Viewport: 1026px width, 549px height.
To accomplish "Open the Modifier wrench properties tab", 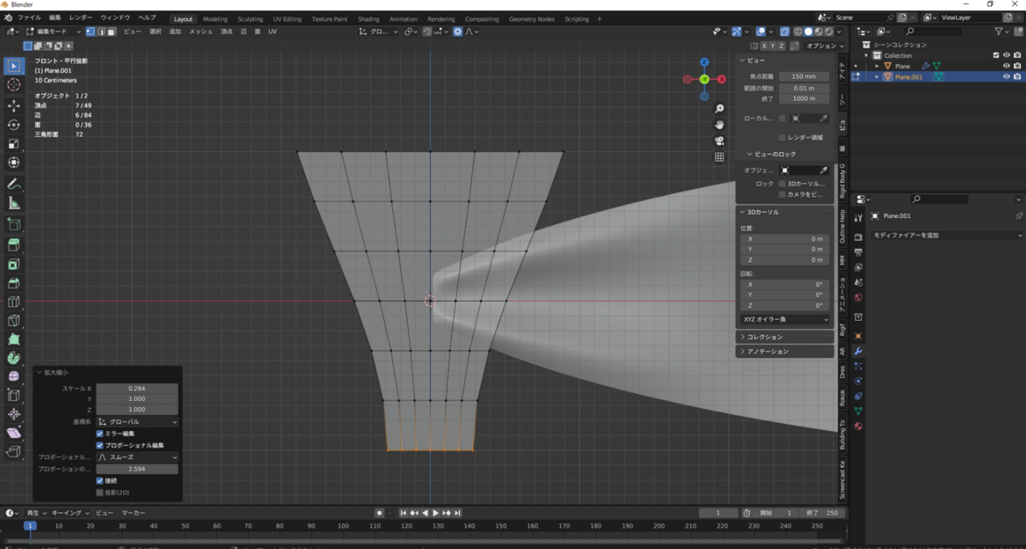I will tap(858, 351).
